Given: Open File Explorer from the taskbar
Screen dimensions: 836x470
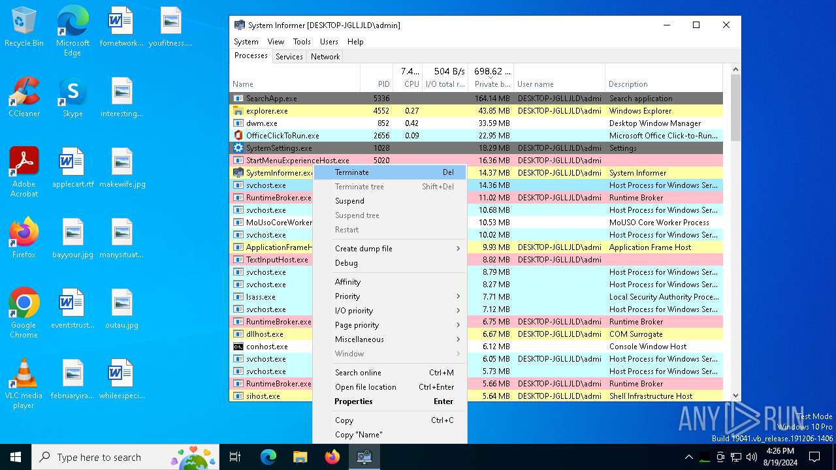Looking at the screenshot, I should (300, 458).
